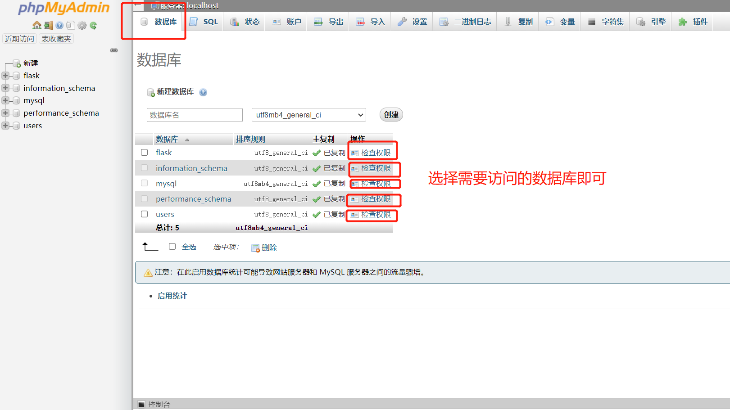Image resolution: width=730 pixels, height=410 pixels.
Task: Click 新建 in the navigation tree
Action: pos(31,63)
